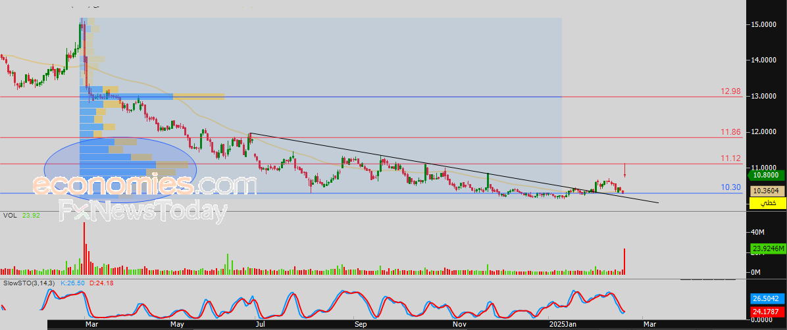Select the 11.12 level label
This screenshot has height=330, width=787.
tap(731, 158)
